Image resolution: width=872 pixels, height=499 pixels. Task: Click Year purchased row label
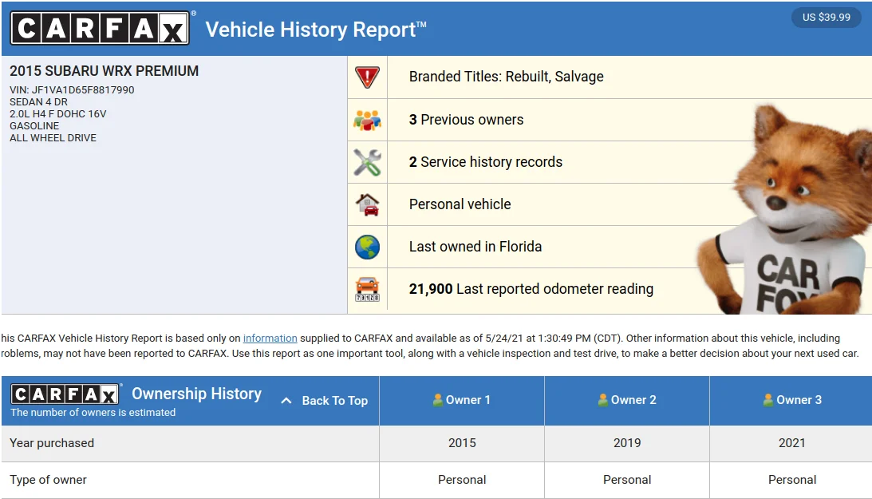point(52,443)
